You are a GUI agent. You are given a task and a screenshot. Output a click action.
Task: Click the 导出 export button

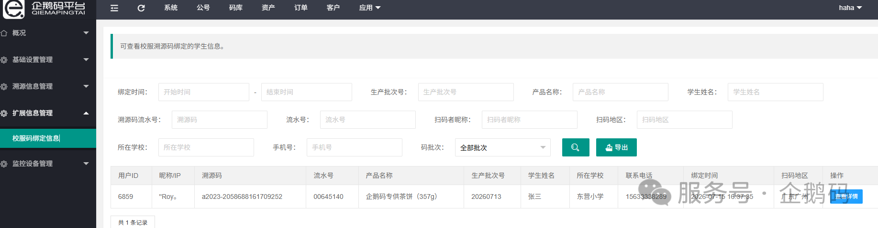click(616, 147)
